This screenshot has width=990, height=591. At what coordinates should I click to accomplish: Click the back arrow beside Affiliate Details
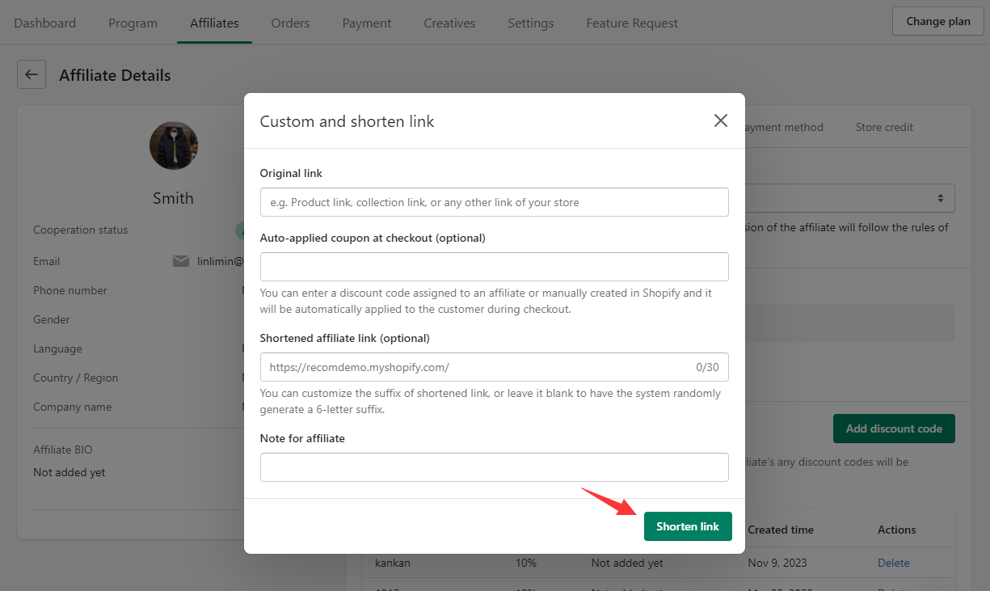tap(32, 74)
